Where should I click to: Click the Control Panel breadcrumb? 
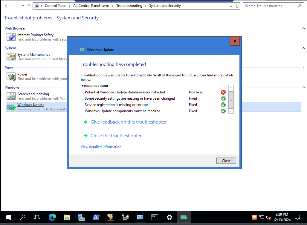56,6
